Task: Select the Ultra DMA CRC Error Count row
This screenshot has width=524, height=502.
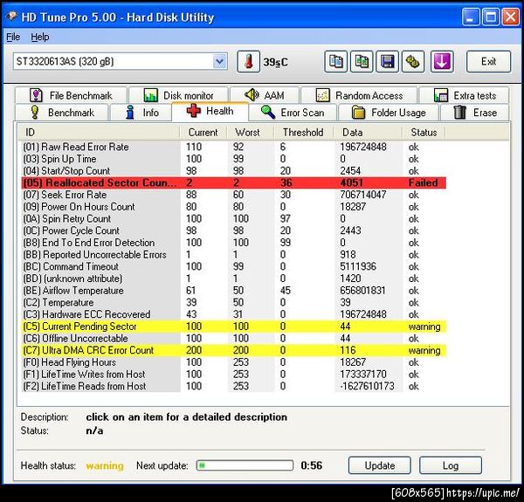Action: click(233, 350)
